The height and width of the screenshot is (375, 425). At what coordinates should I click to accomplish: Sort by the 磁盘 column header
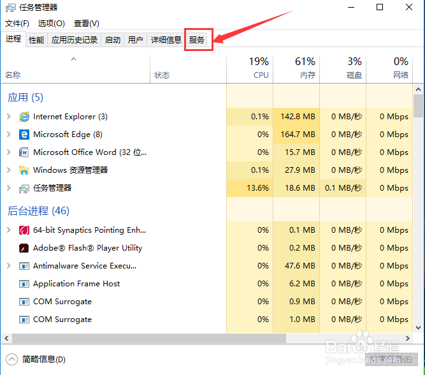[x=343, y=70]
